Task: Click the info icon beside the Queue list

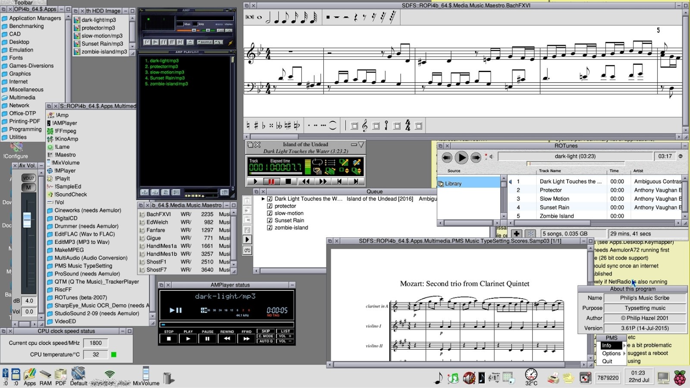Action: coord(247,230)
